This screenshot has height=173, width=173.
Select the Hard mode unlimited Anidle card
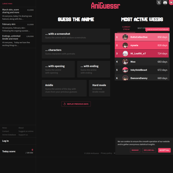tap(99, 88)
